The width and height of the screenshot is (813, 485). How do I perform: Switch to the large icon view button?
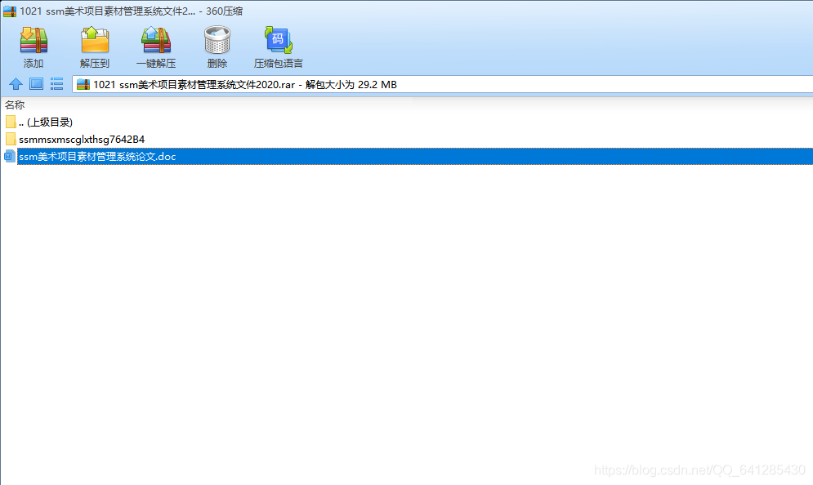[x=36, y=84]
